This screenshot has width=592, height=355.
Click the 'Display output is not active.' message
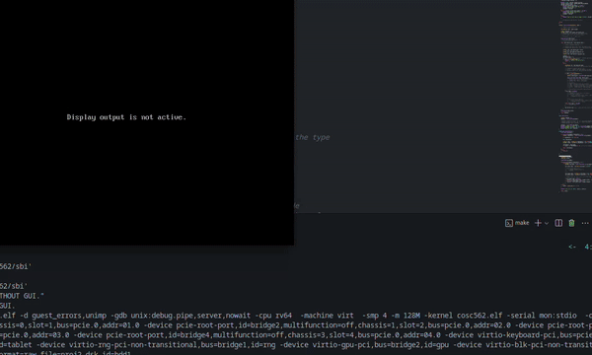coord(126,117)
